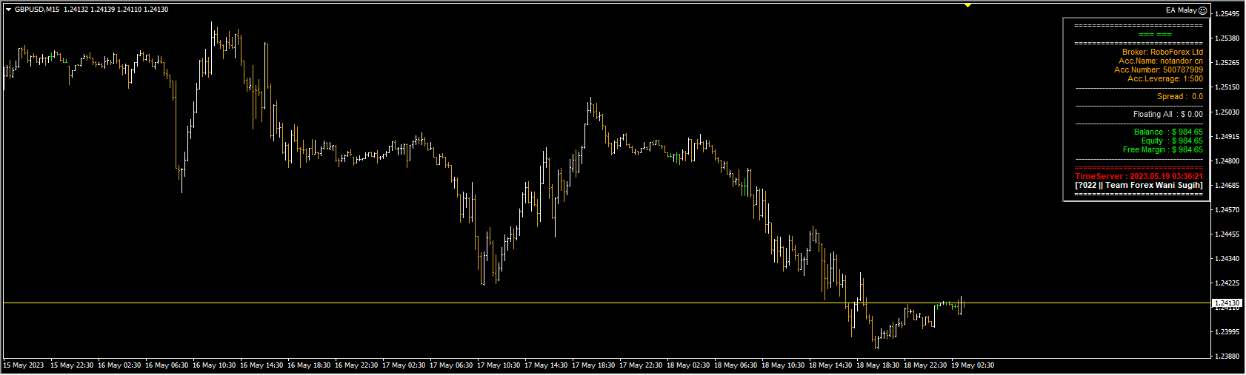Click the Acc.Number 500787909 text

[x=1159, y=70]
